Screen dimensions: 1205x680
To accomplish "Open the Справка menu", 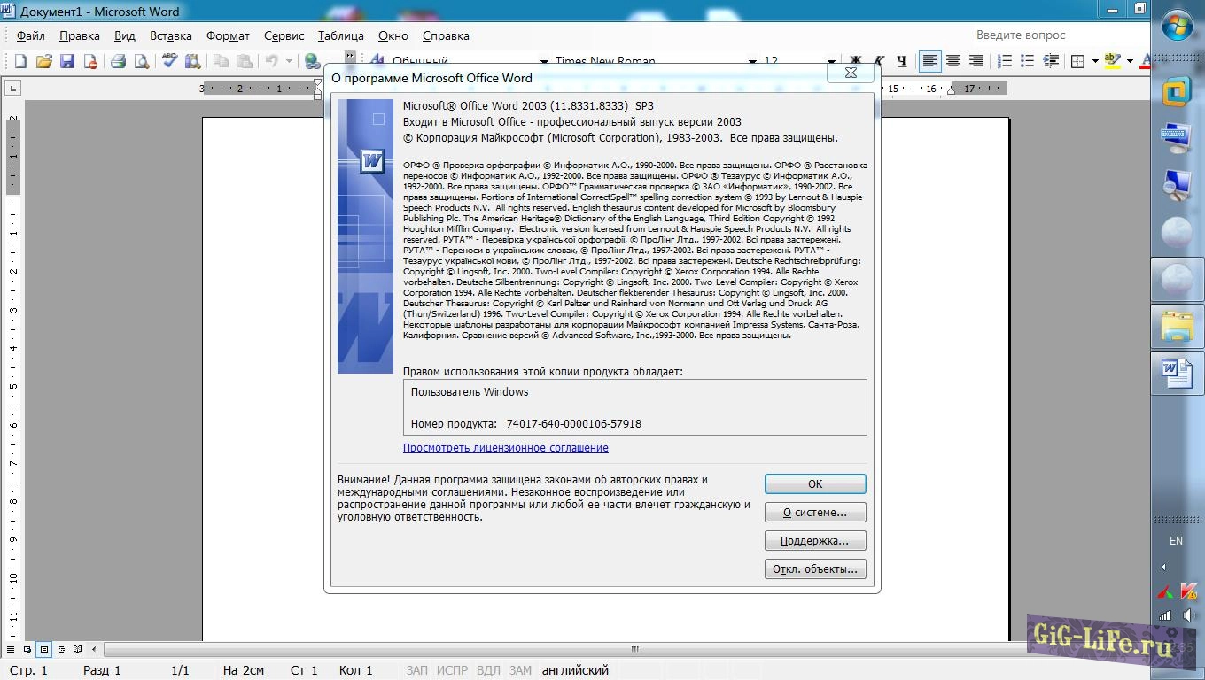I will tap(446, 36).
